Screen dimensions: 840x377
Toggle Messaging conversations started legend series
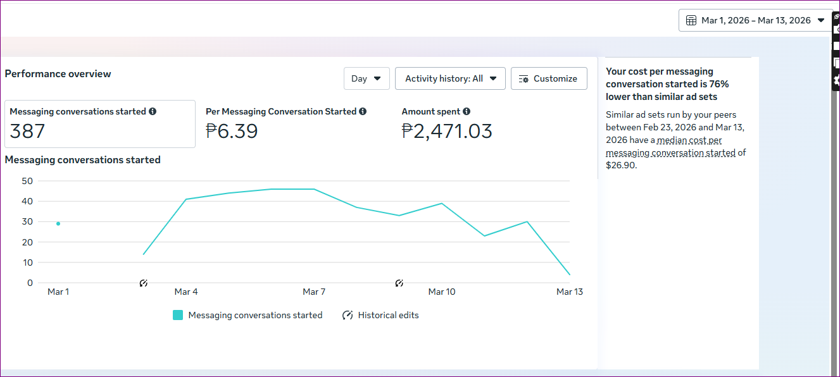(255, 315)
